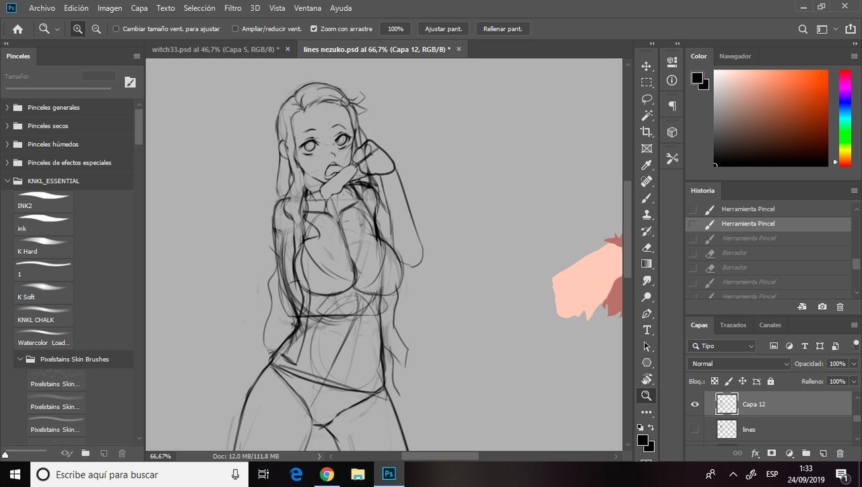Expand Pinceles secos folder
Screen dimensions: 862x487
click(x=7, y=125)
